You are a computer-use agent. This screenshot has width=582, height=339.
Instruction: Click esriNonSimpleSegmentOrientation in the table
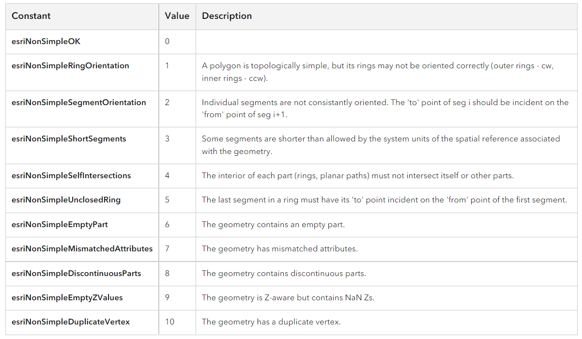79,103
